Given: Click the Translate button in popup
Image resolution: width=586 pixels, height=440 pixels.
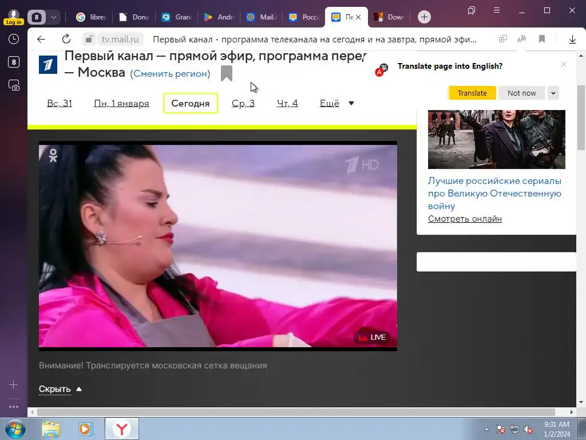Looking at the screenshot, I should click(x=472, y=93).
